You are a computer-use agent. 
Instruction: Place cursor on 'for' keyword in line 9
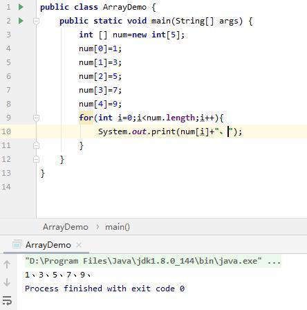[x=86, y=118]
